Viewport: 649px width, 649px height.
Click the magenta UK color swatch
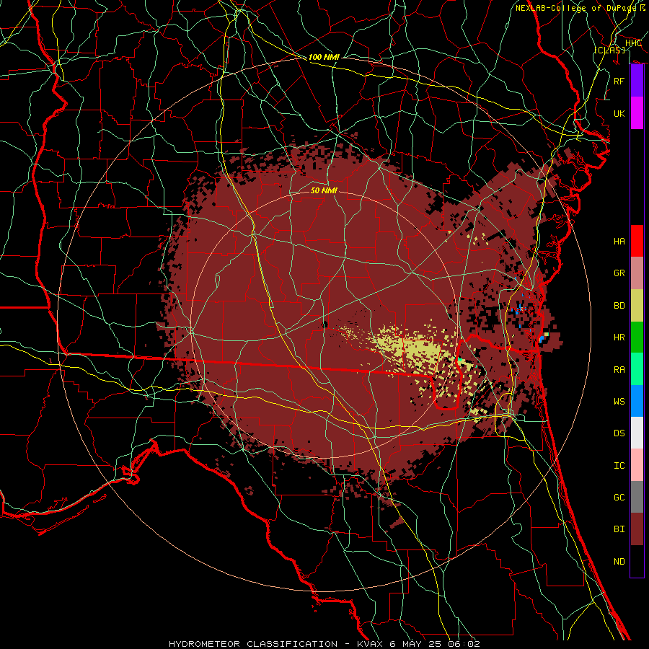click(x=637, y=113)
